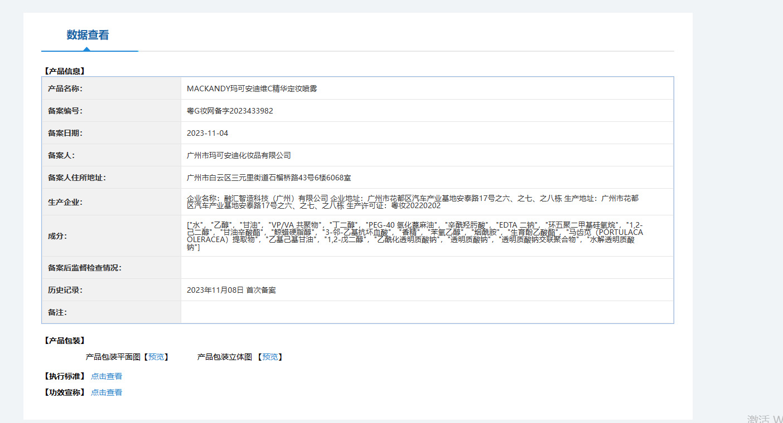Open 预览 link for 产品包装平面图
The height and width of the screenshot is (423, 783).
click(156, 357)
